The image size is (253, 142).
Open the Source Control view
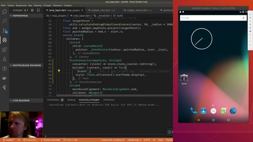click(5, 31)
